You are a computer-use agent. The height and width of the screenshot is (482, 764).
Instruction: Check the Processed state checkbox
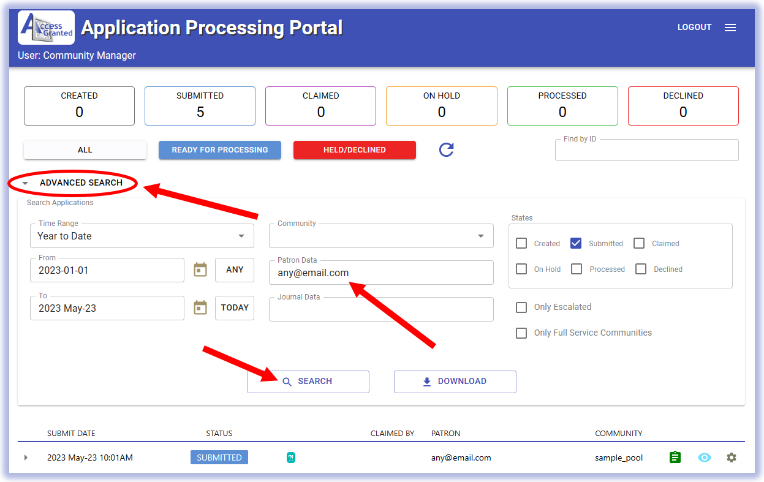click(577, 269)
